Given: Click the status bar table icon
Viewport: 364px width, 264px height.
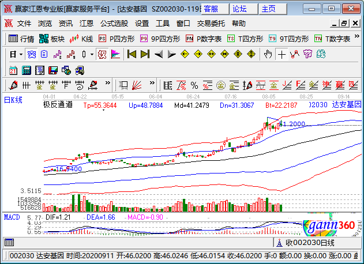Looking at the screenshot, I should pyautogui.click(x=9, y=243).
